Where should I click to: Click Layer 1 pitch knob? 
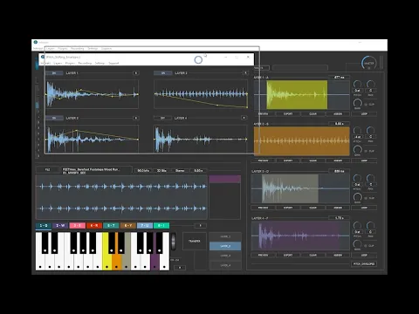357,85
